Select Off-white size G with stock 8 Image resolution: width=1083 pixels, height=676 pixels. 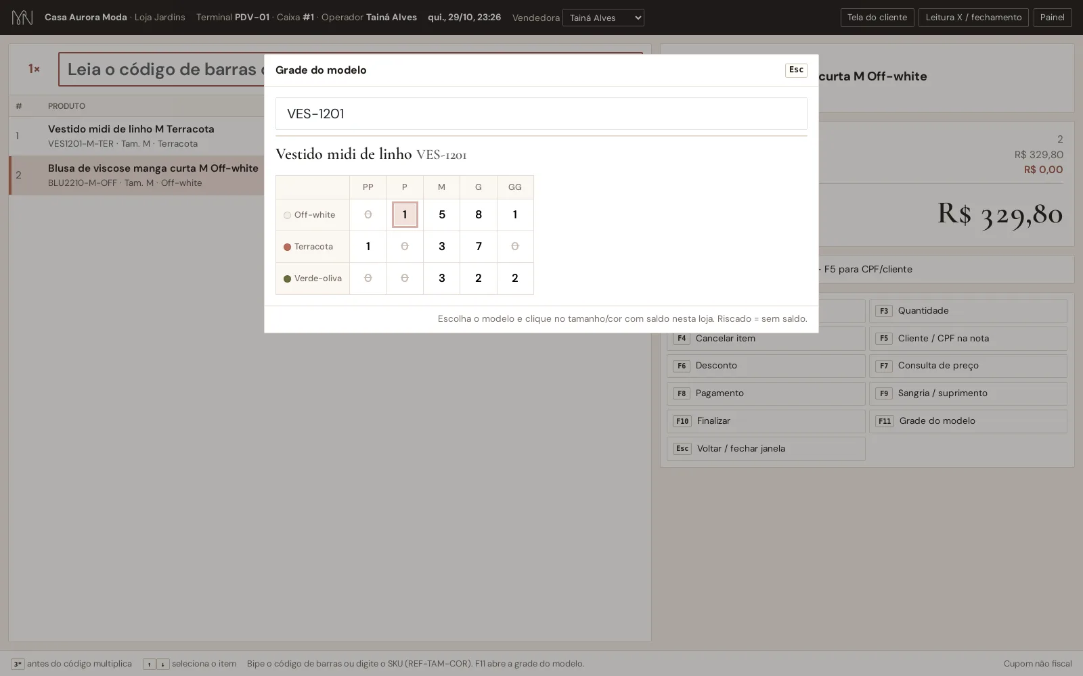pos(479,215)
